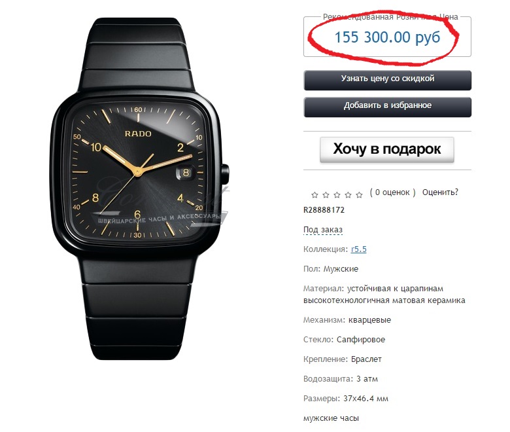Screen dimensions: 510x432
Task: Open the r5.5 collection link
Action: (x=359, y=249)
